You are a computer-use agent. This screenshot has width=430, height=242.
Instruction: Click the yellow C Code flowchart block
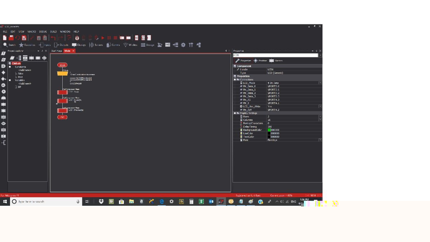pos(62,73)
